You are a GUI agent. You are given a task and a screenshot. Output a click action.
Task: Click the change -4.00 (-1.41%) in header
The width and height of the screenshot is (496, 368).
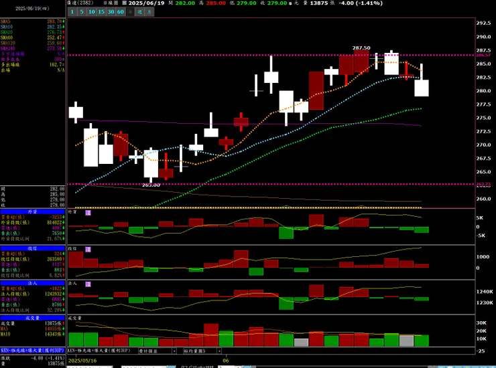pyautogui.click(x=361, y=3)
